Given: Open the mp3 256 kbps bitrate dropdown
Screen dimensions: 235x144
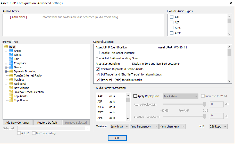Looking at the screenshot, I should pos(218,126).
